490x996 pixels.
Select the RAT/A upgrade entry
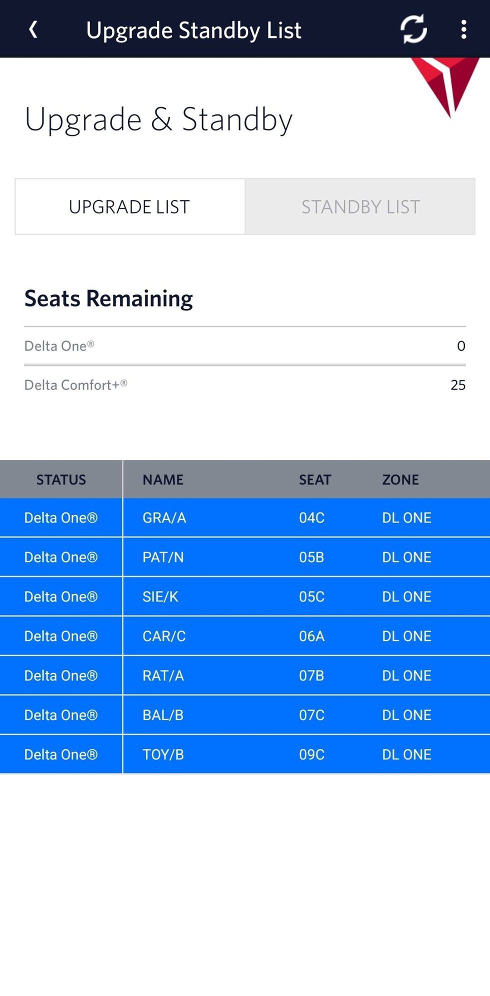163,675
